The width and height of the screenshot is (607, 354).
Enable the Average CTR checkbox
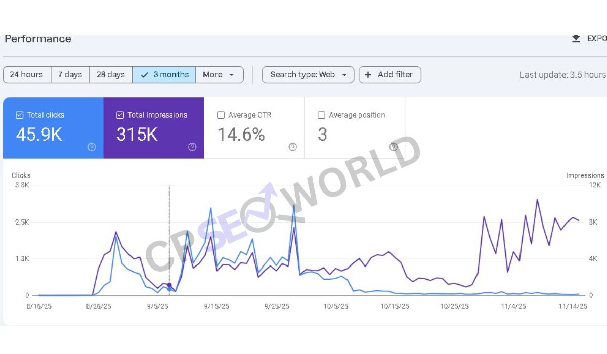221,115
